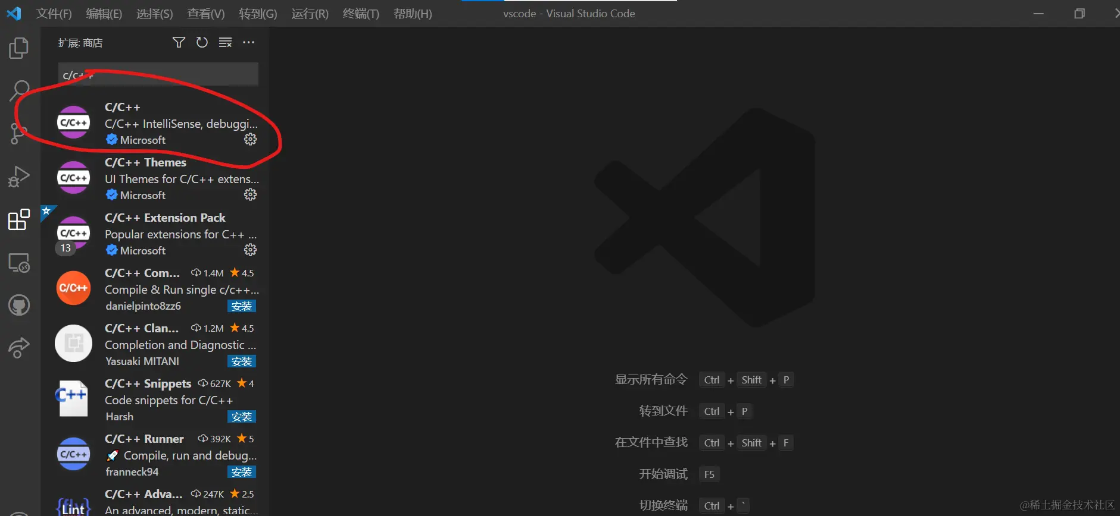This screenshot has width=1120, height=516.
Task: Click C/C++ Themes extension icon
Action: pos(73,178)
